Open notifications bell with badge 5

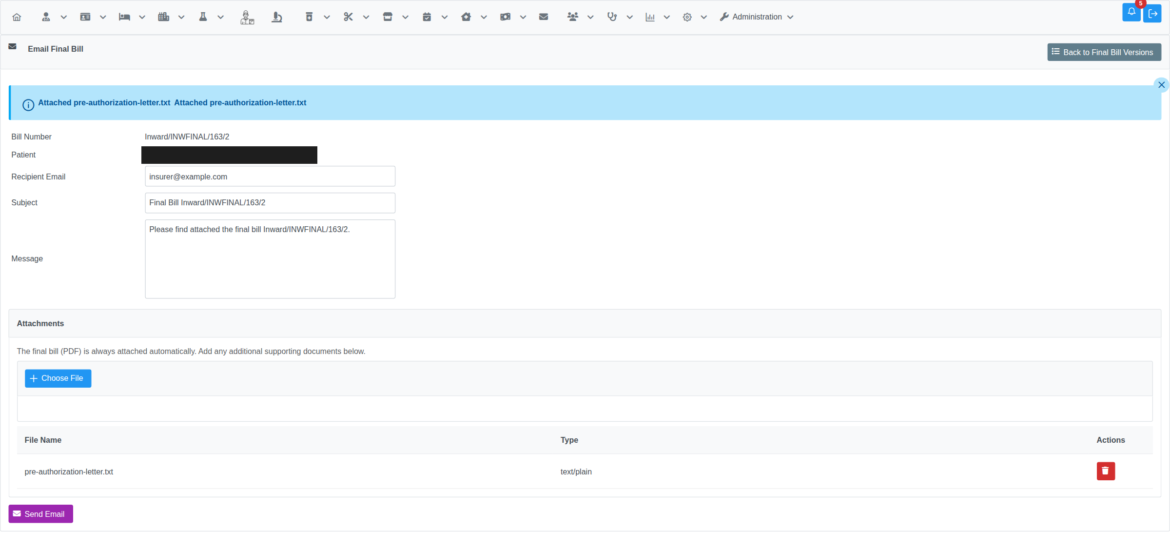(1131, 12)
